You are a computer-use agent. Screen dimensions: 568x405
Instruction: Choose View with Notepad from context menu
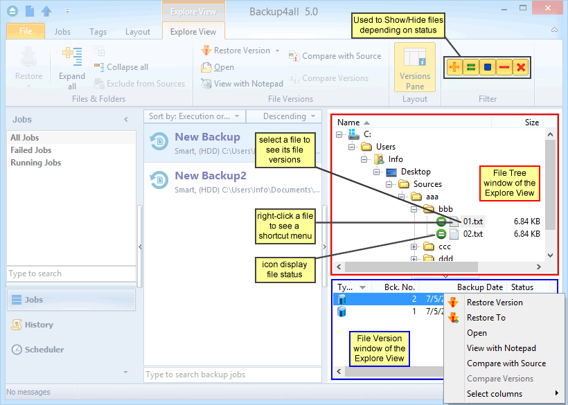[504, 348]
